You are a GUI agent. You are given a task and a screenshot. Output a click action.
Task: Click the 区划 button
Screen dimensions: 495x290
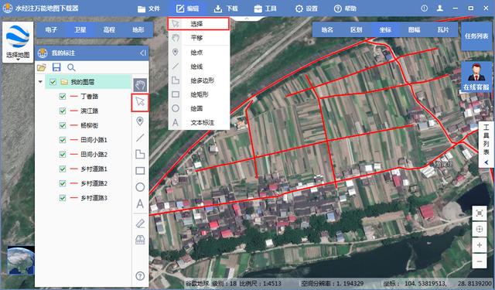tap(356, 29)
